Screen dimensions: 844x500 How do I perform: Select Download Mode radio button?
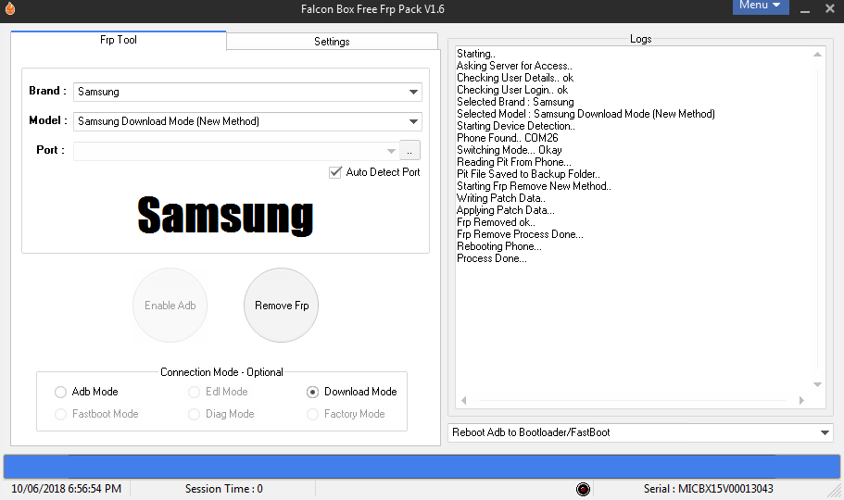(312, 392)
